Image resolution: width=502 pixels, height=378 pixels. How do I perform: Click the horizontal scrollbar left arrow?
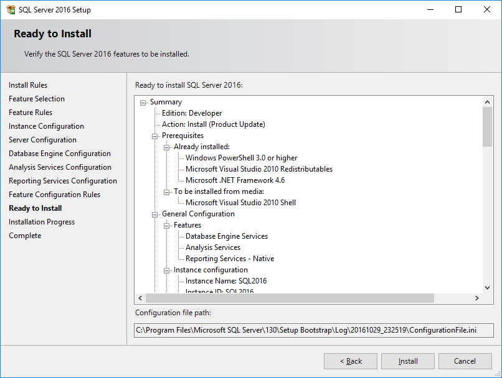(x=140, y=298)
